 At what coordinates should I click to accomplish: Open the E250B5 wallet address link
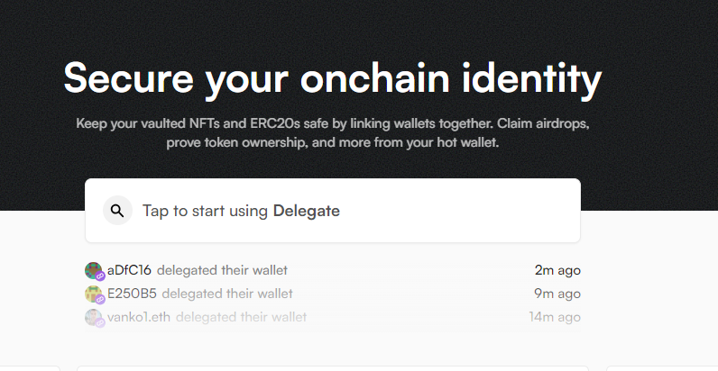[132, 294]
